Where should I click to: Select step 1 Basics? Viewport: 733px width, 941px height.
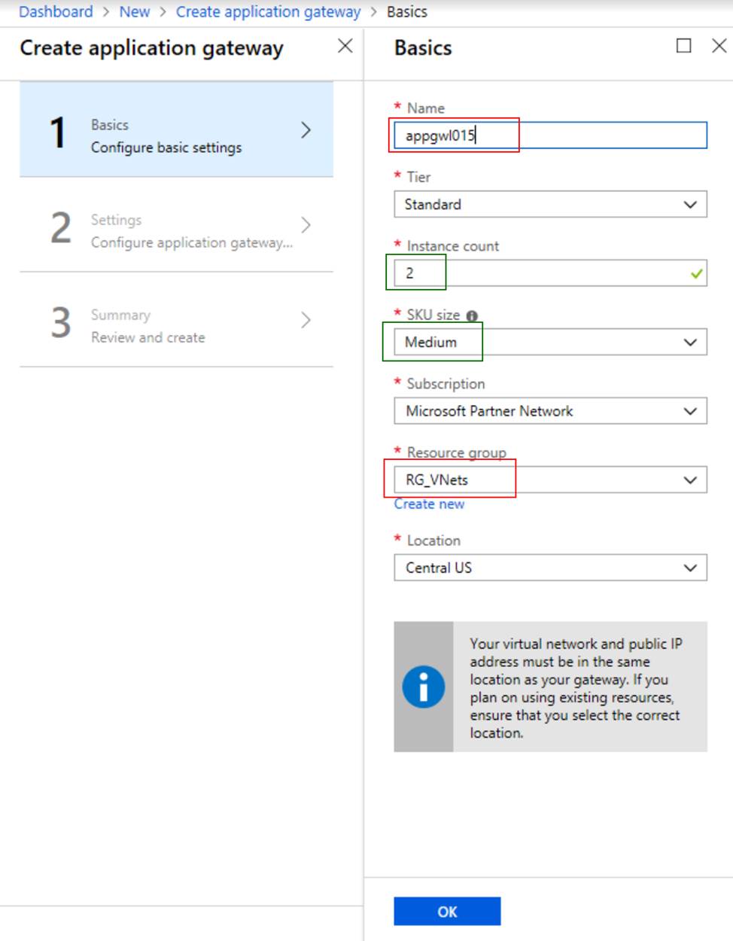(176, 129)
